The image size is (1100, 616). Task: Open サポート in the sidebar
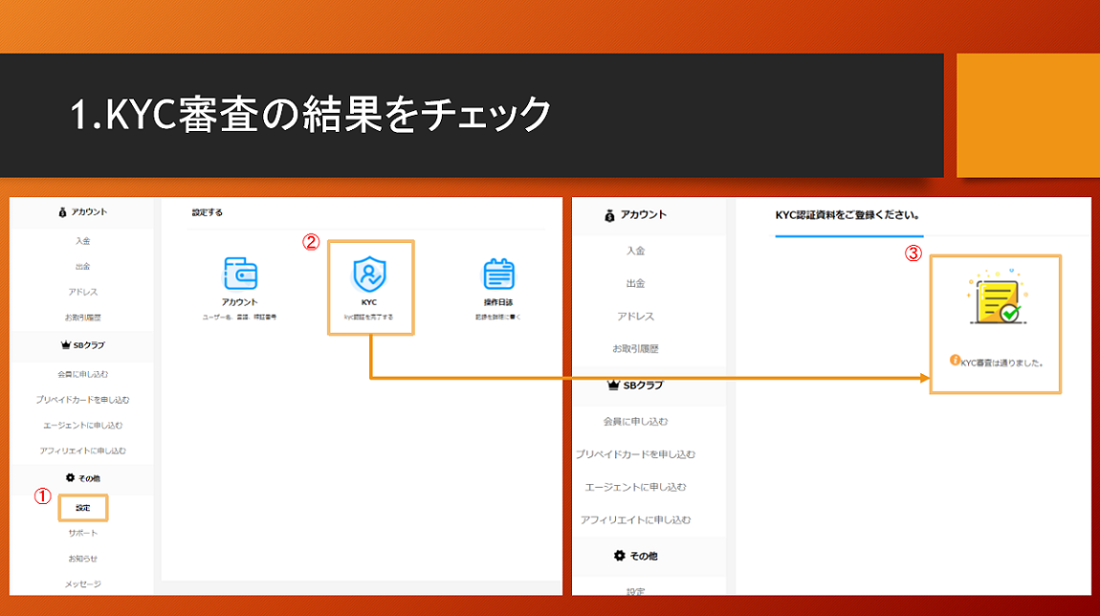click(83, 533)
